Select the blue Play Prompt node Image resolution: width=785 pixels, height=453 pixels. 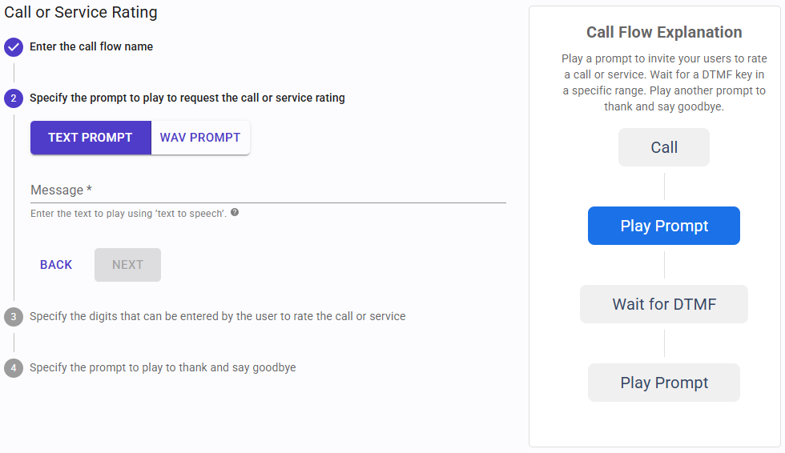[664, 226]
